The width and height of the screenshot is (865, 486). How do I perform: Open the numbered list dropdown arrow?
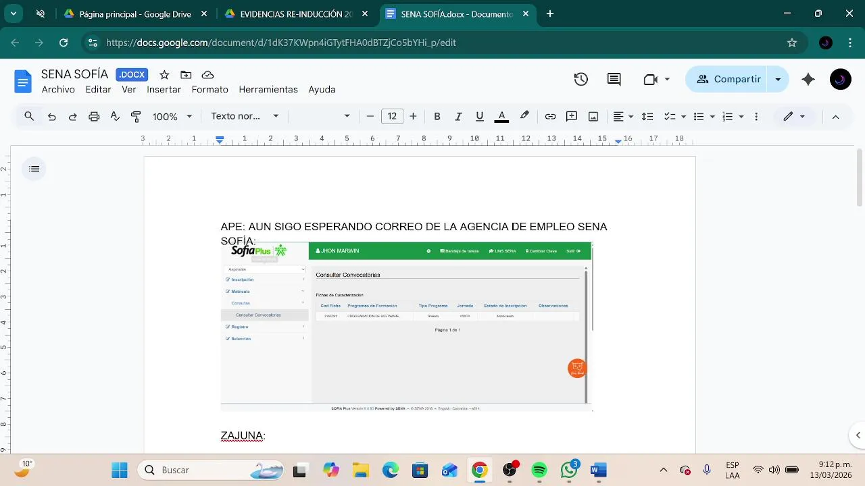coord(741,117)
